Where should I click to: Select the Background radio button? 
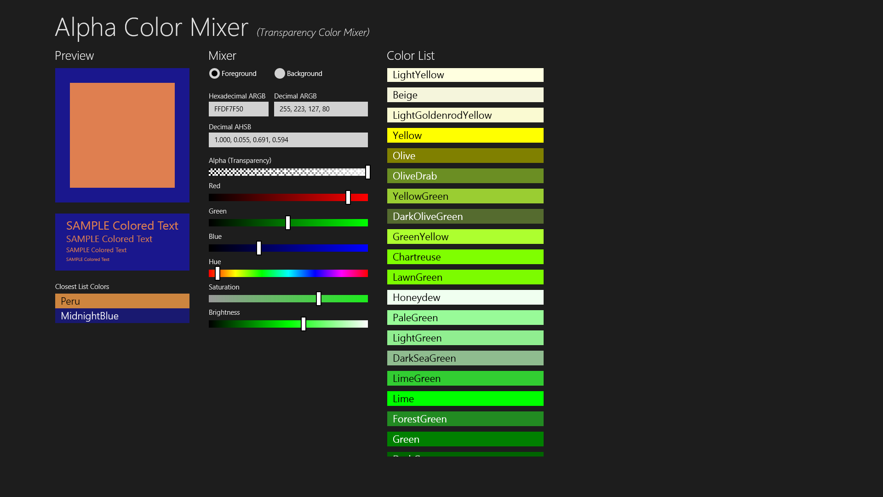tap(280, 74)
